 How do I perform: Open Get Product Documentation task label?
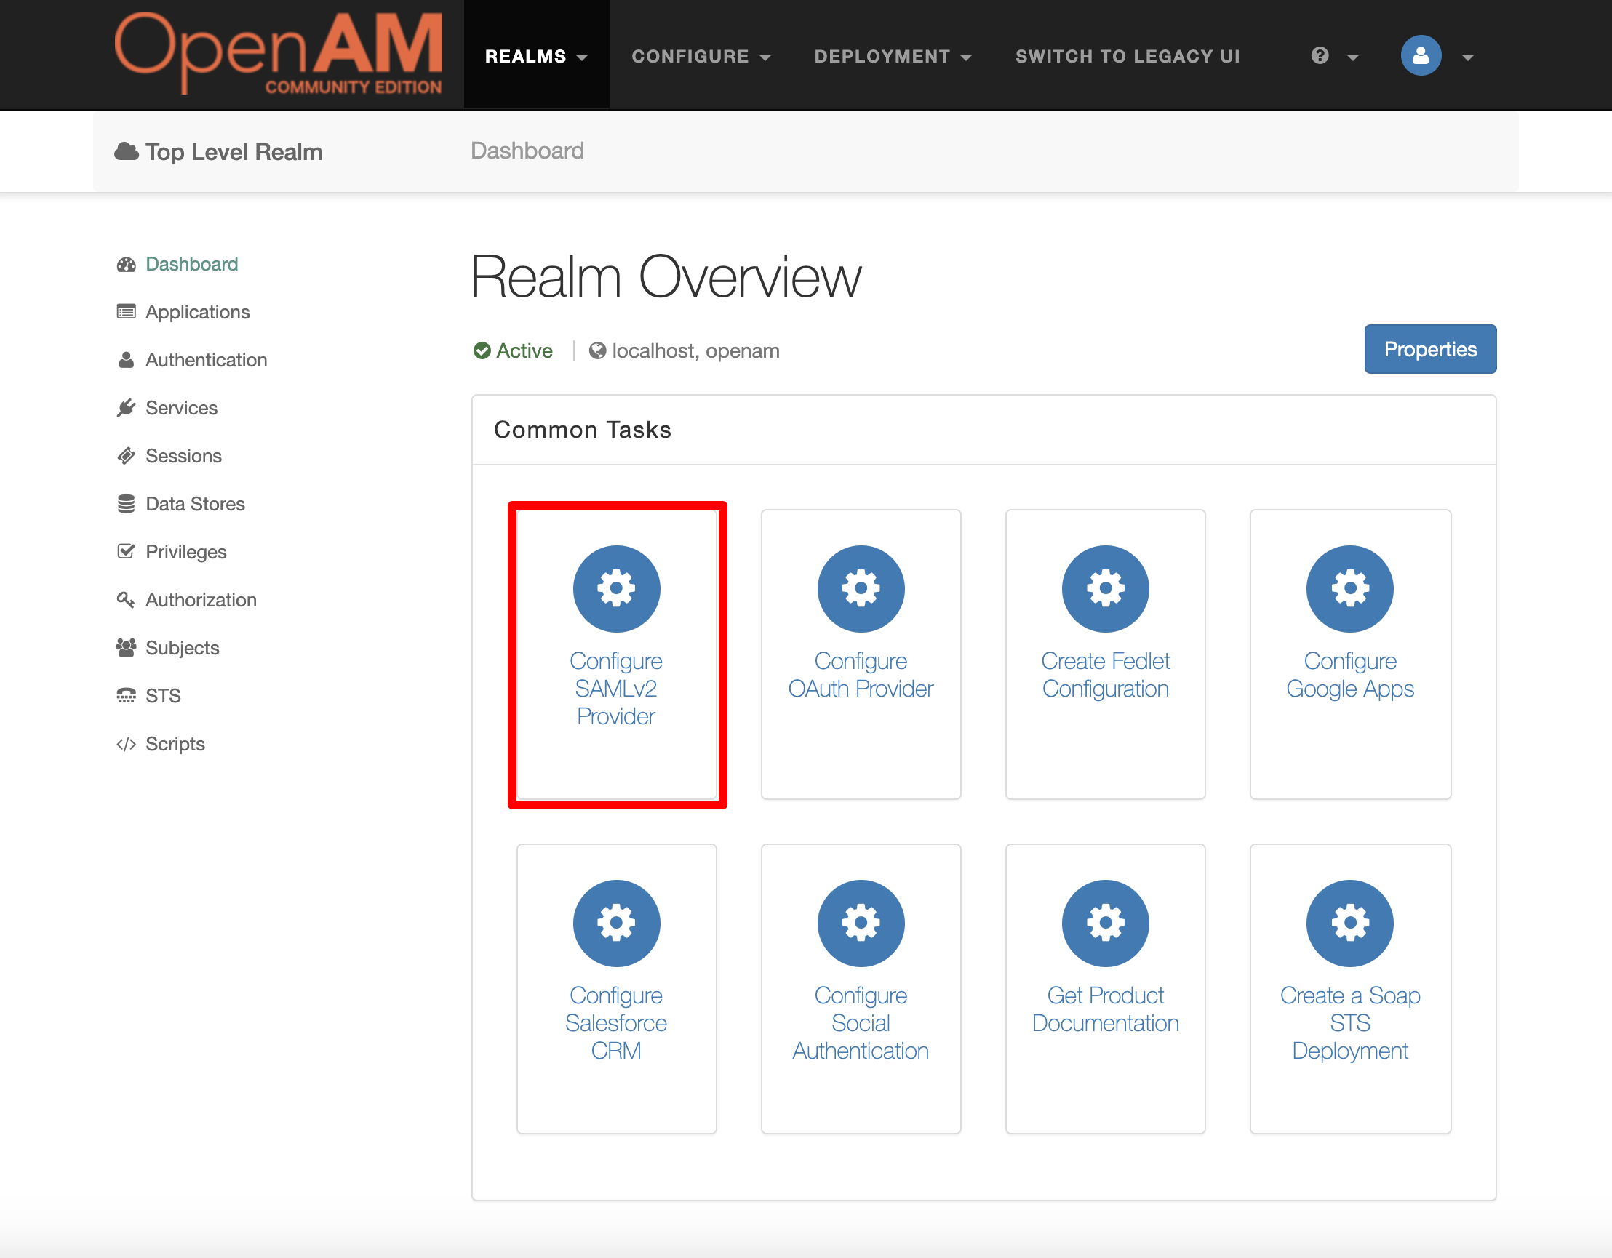point(1105,1009)
